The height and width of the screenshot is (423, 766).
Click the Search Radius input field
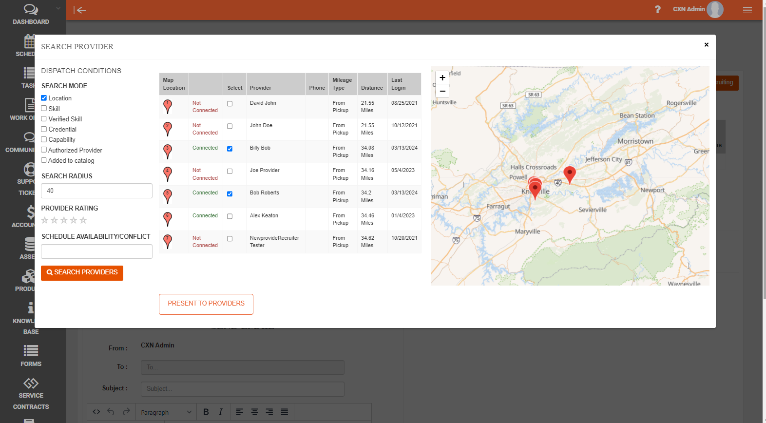[x=96, y=191]
